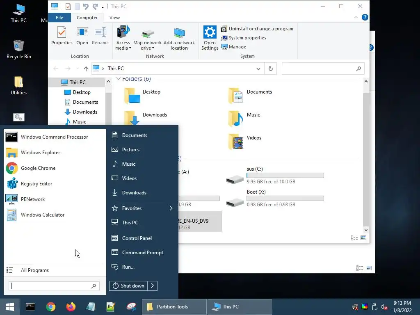420x315 pixels.
Task: Launch Firefox from the taskbar
Action: [x=71, y=307]
